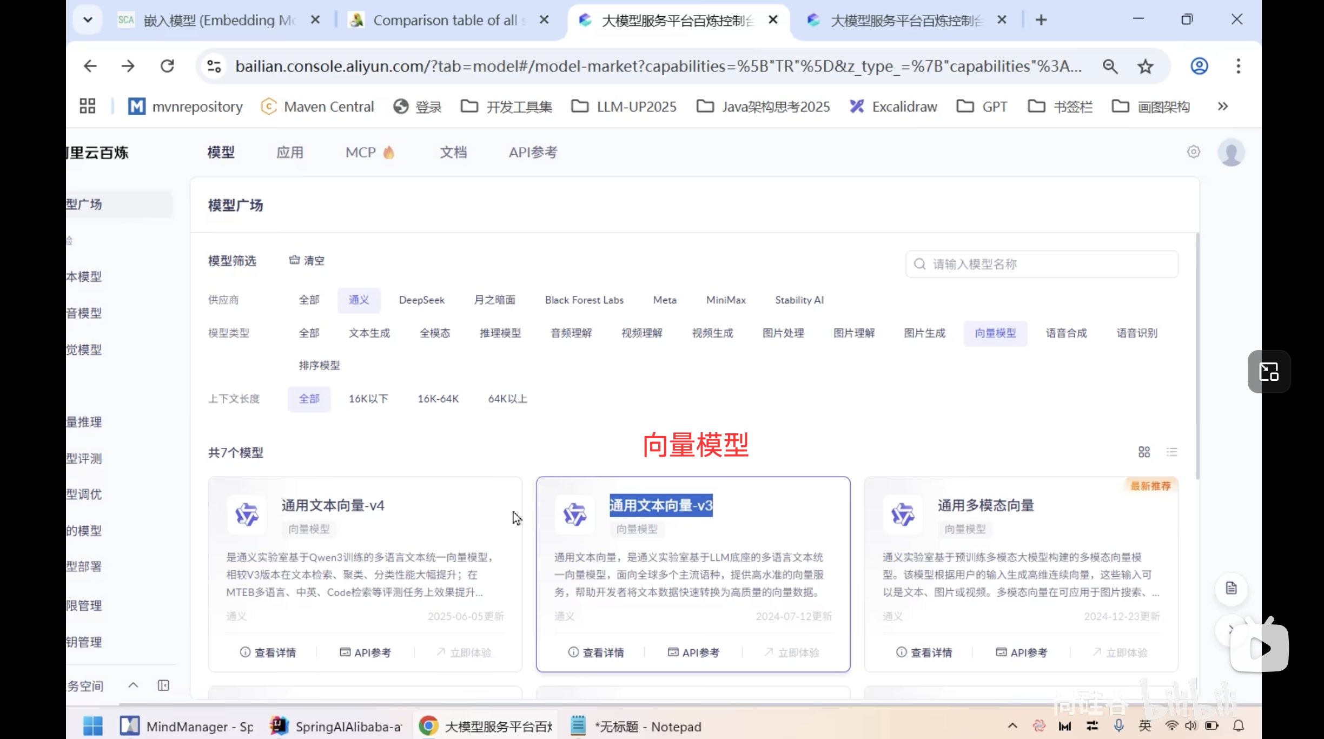The width and height of the screenshot is (1324, 739).
Task: Click the 请输入模型名称 search field
Action: coord(1041,264)
